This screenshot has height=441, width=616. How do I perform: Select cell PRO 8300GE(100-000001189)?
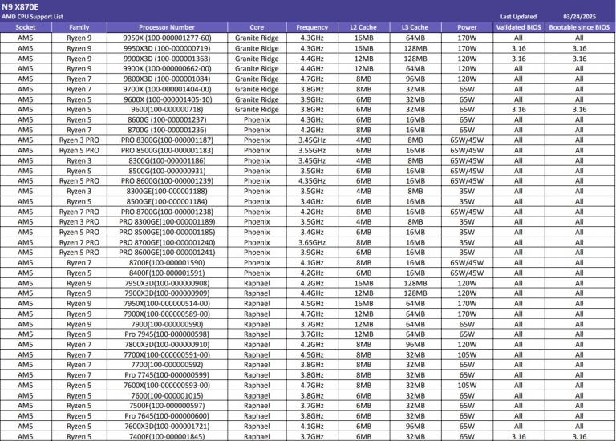click(x=167, y=222)
